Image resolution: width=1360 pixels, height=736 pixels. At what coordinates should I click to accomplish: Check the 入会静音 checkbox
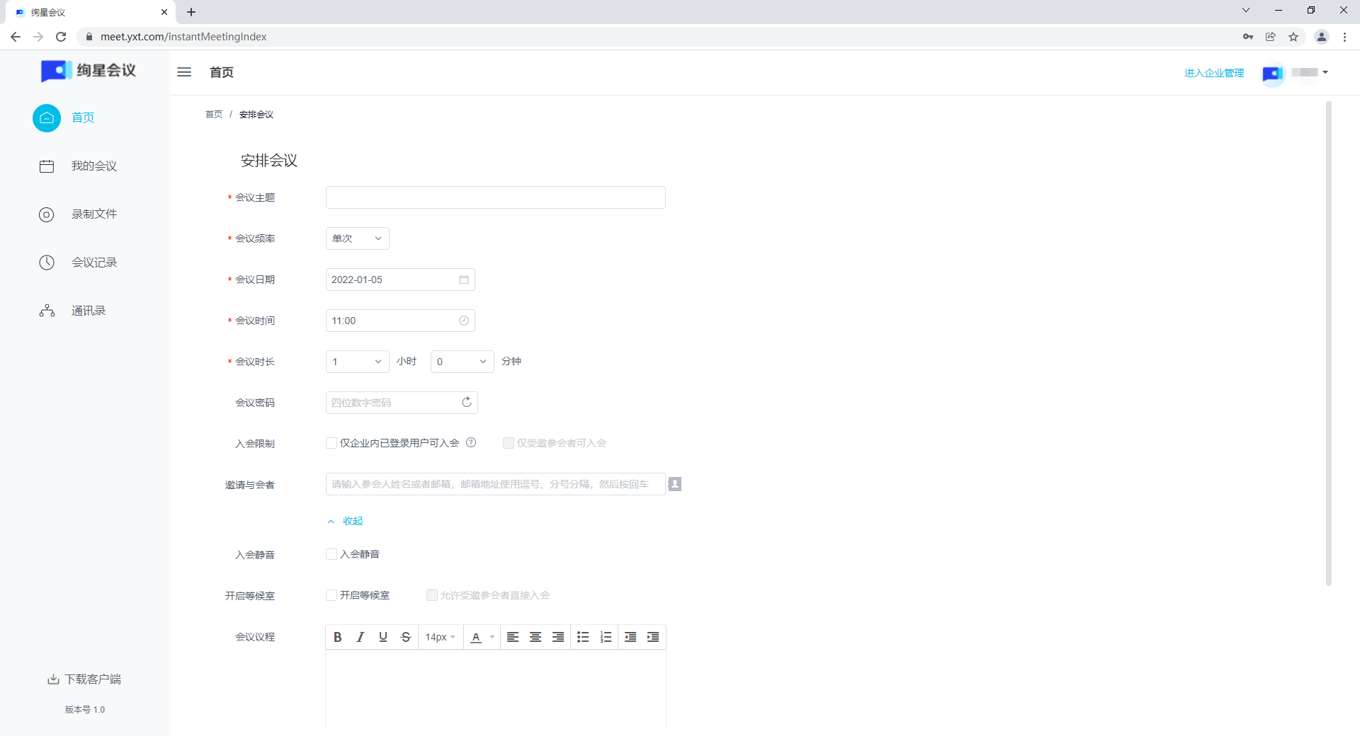[x=331, y=554]
